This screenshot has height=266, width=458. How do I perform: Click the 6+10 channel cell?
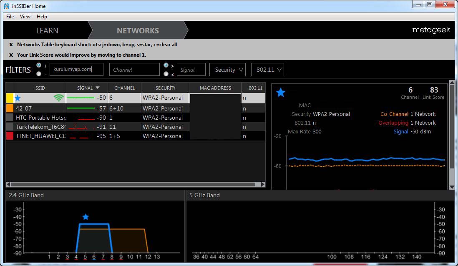pos(116,108)
